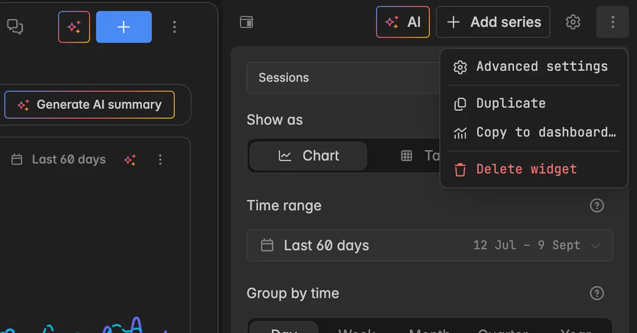The image size is (637, 333).
Task: Open the dashboard's three-dot menu beside the blue plus
Action: click(x=175, y=27)
